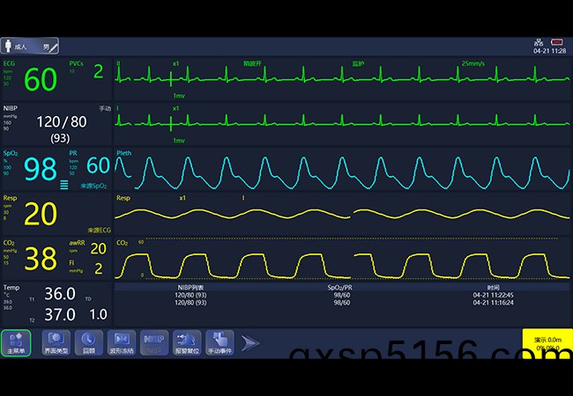Show more quick keys with the arrow

pyautogui.click(x=250, y=343)
